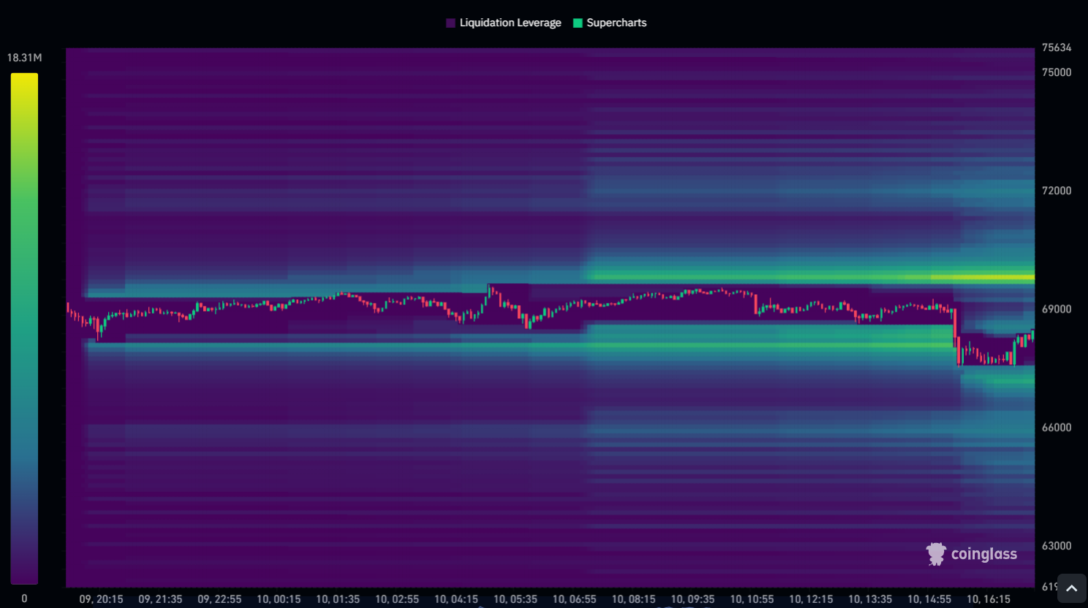Click the 72000 price axis label
Viewport: 1088px width, 608px height.
(1057, 191)
